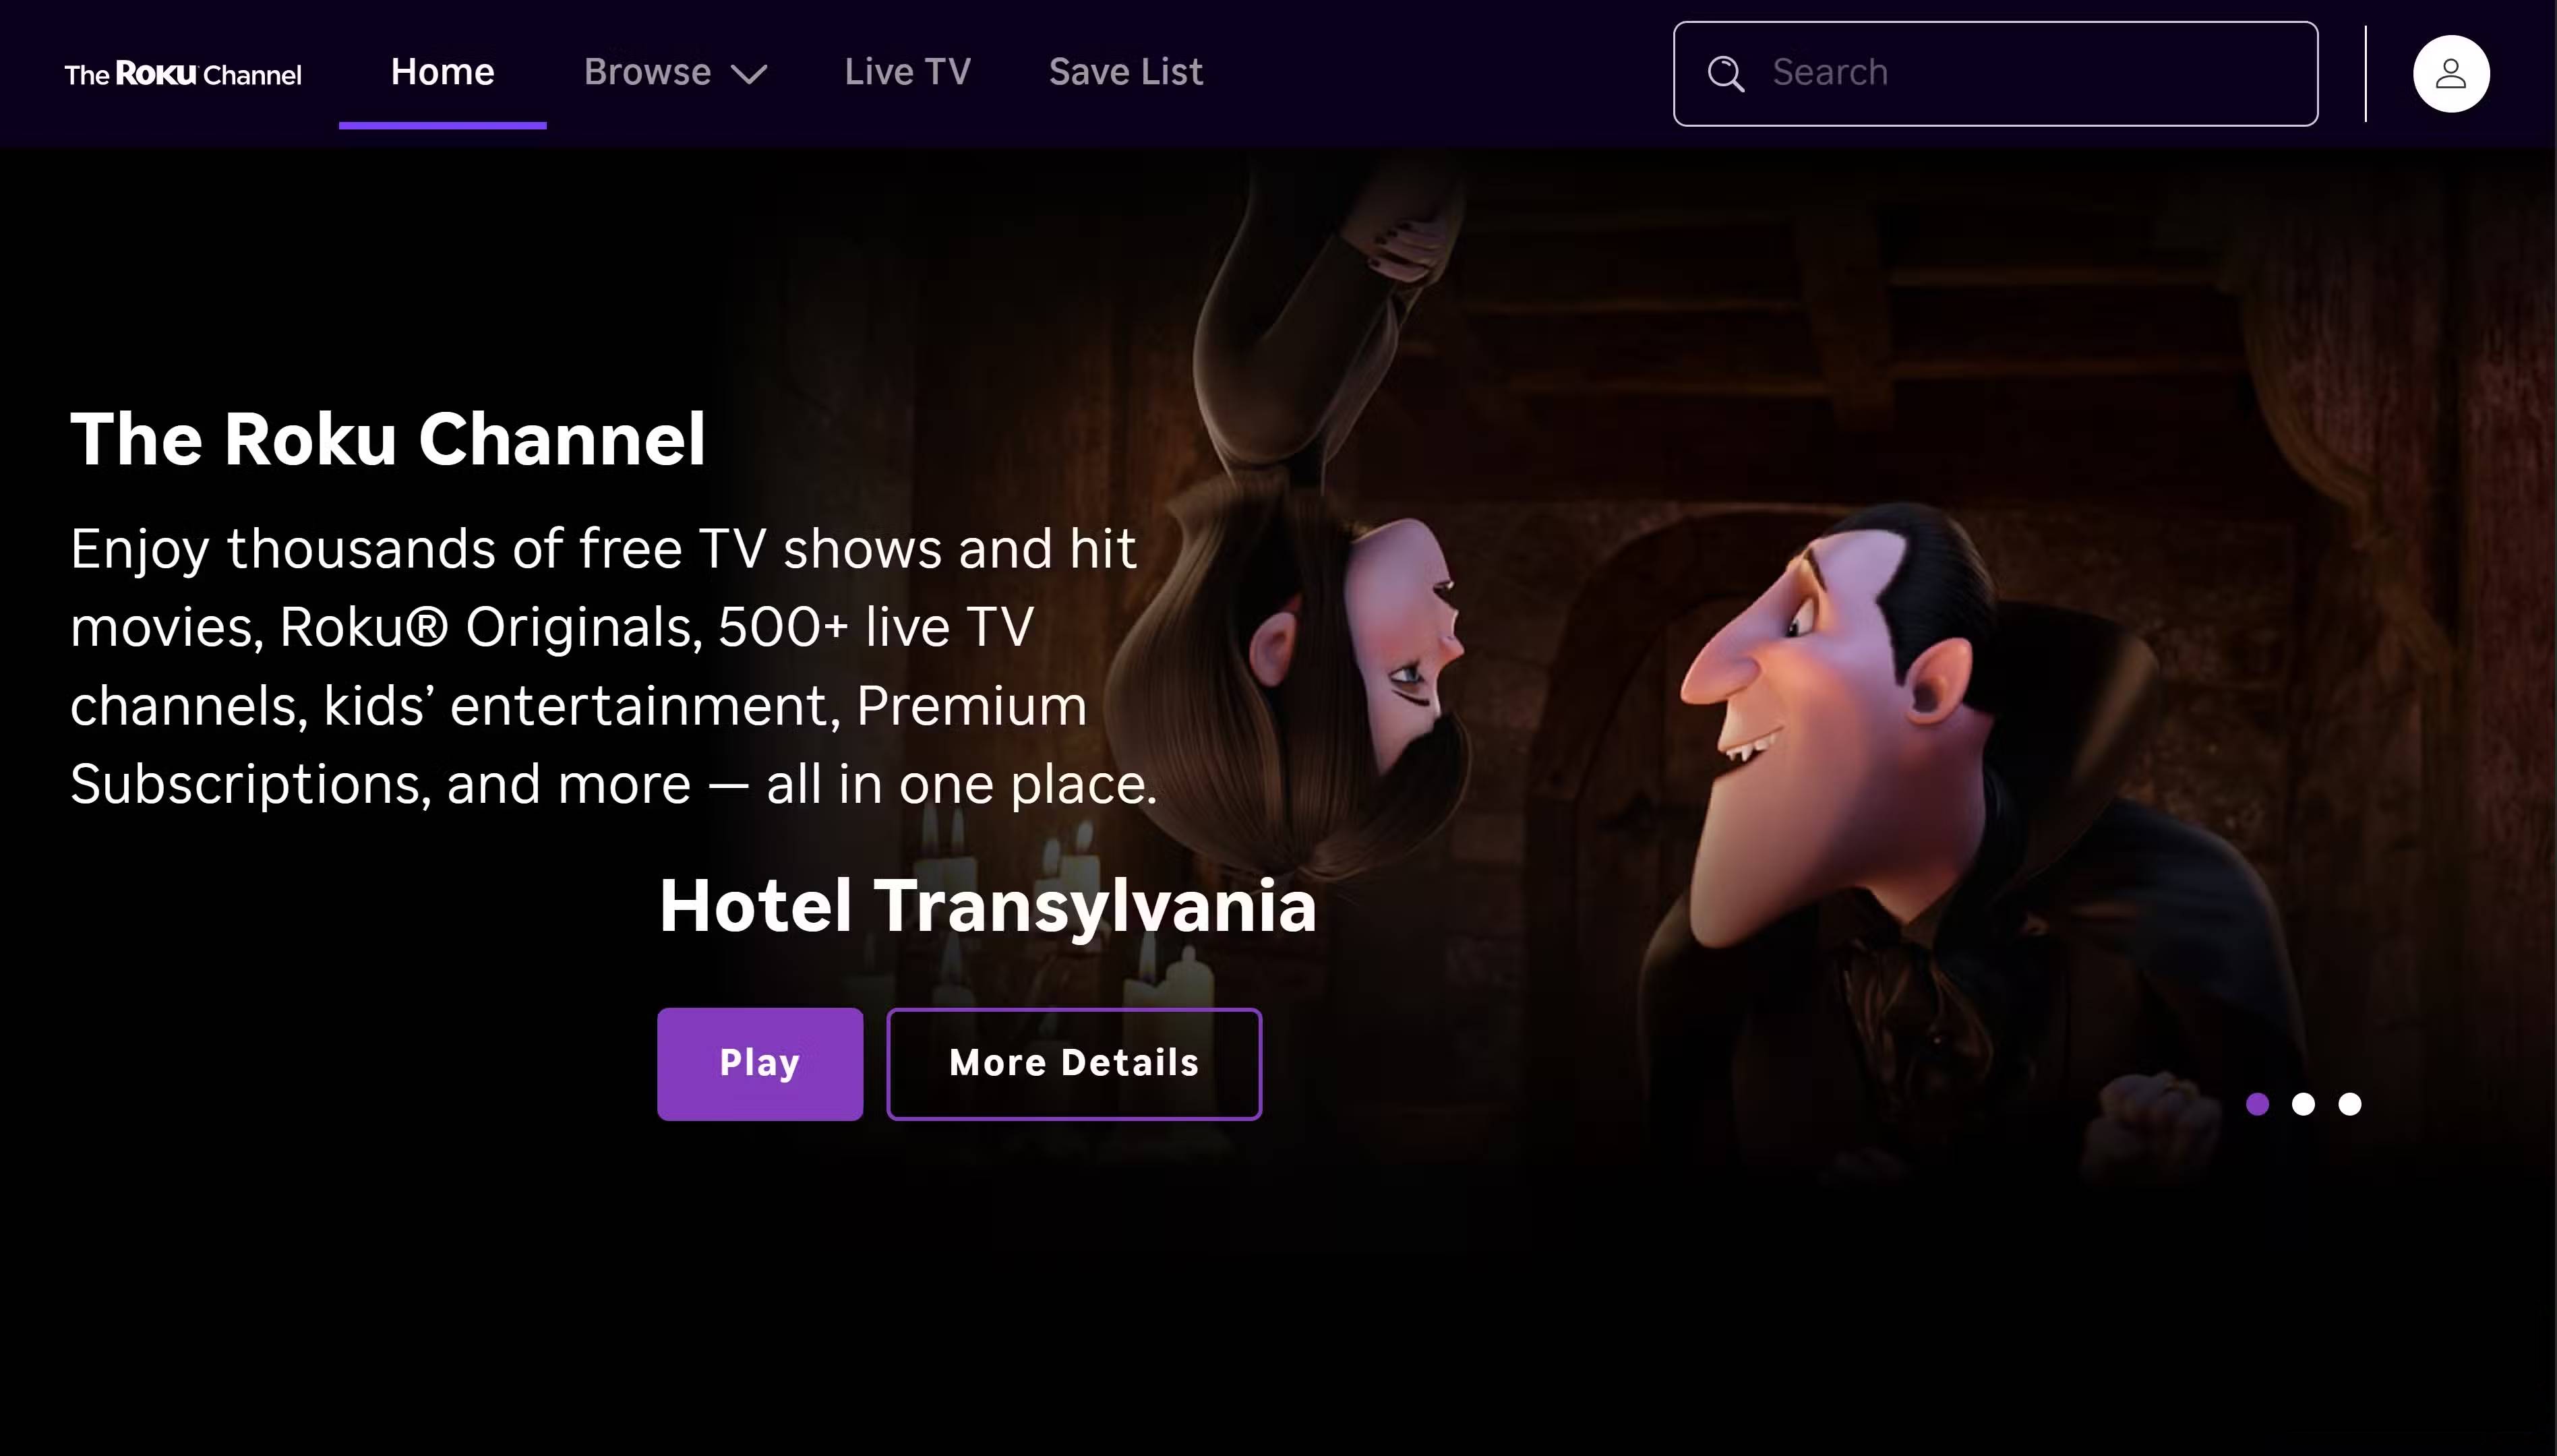The width and height of the screenshot is (2557, 1456).
Task: Click the magnifying glass search icon
Action: [1726, 74]
